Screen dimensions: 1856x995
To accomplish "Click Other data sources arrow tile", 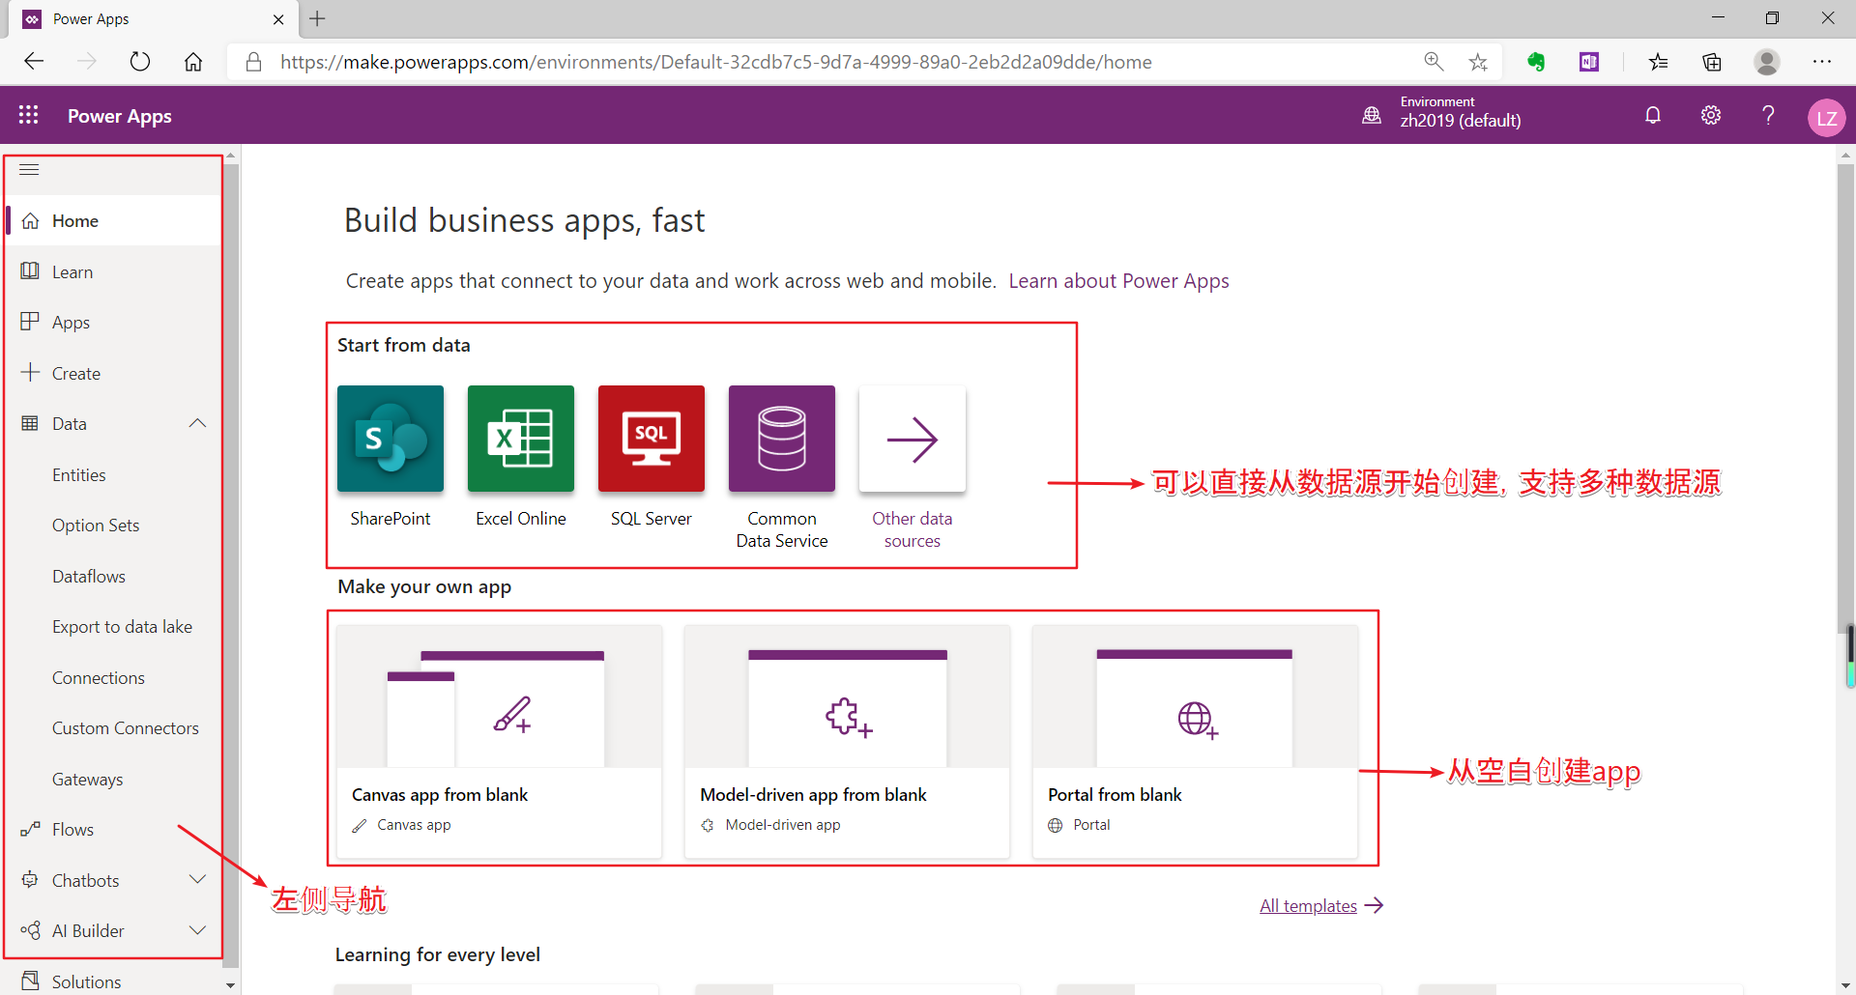I will click(x=912, y=439).
